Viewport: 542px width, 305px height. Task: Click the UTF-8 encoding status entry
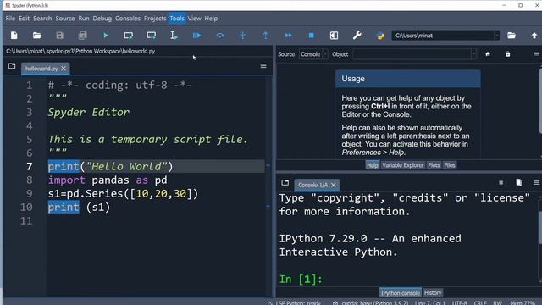coord(459,303)
